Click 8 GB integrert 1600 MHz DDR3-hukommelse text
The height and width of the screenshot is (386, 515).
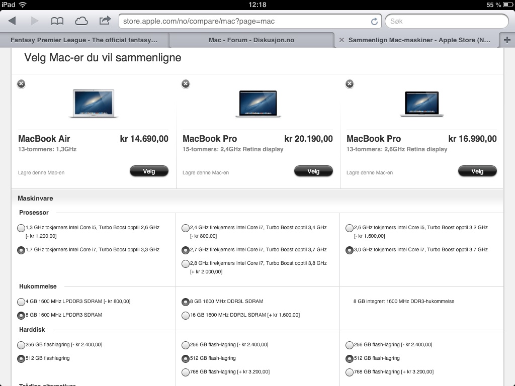pyautogui.click(x=404, y=302)
